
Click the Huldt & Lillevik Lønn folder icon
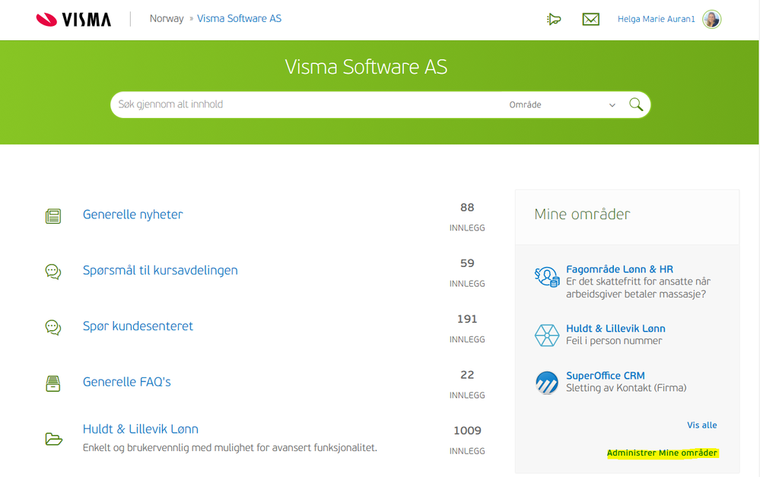53,439
